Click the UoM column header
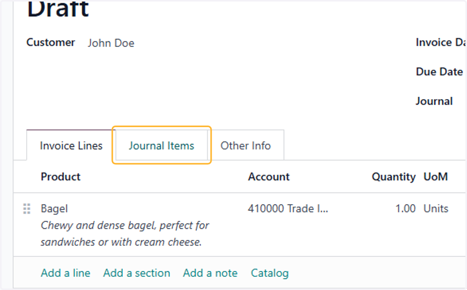The image size is (467, 290). coord(435,176)
